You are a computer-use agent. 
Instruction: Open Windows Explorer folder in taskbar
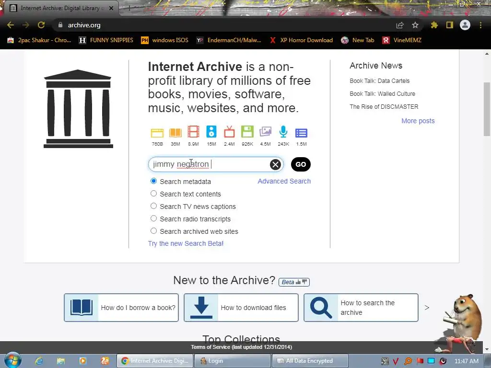[61, 361]
